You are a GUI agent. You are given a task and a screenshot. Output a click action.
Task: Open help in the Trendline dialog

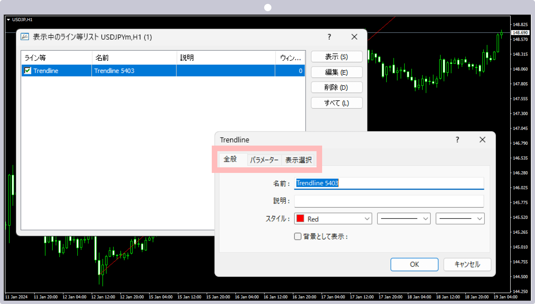point(457,140)
